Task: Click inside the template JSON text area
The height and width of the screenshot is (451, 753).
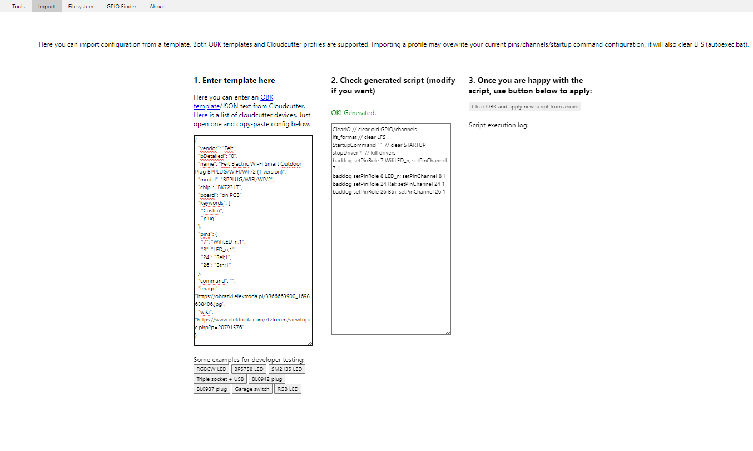Action: click(x=253, y=240)
